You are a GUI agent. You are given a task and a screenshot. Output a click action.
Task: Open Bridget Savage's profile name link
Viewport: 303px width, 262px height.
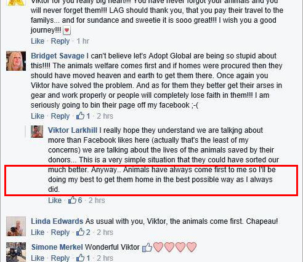tap(57, 56)
